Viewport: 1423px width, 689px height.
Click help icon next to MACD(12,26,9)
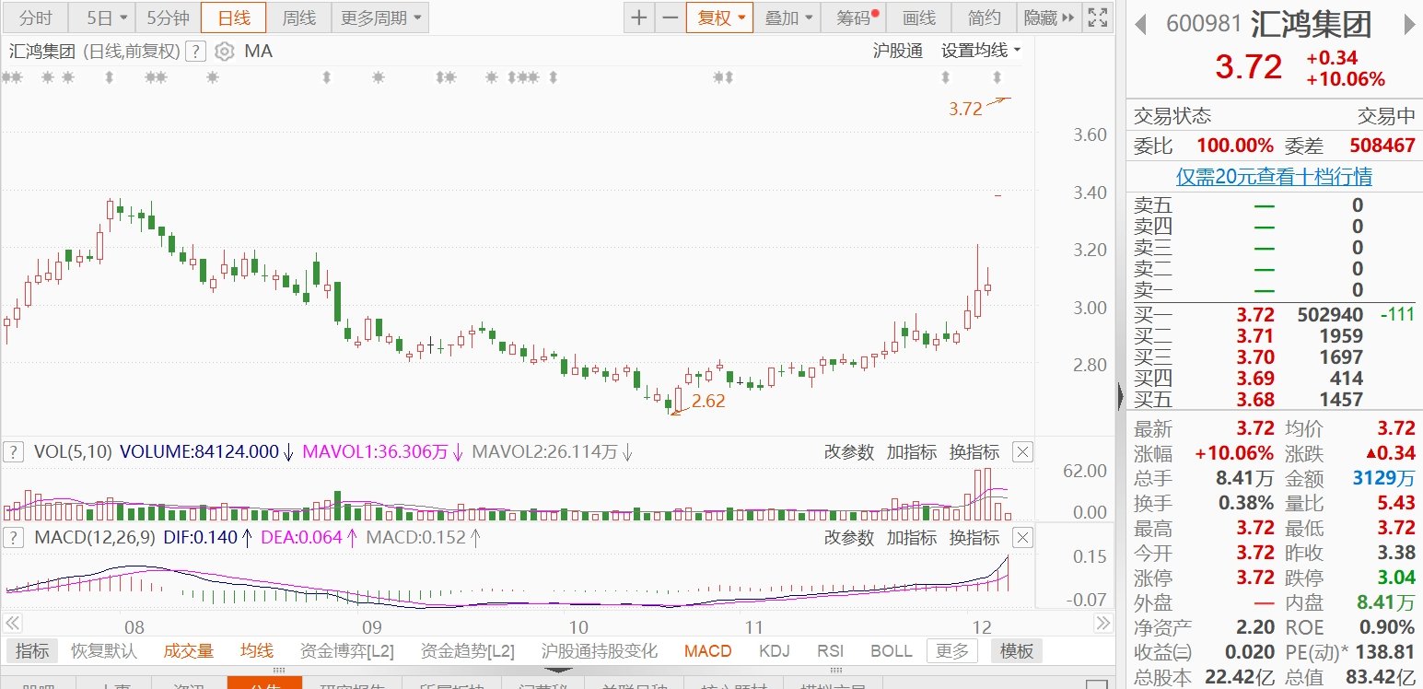pyautogui.click(x=14, y=537)
